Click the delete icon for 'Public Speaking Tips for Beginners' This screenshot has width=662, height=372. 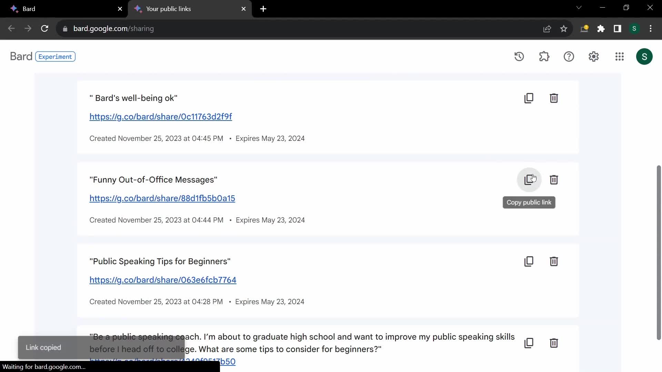coord(554,261)
